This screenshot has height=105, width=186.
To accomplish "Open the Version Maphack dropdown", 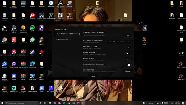I will [x=128, y=53].
